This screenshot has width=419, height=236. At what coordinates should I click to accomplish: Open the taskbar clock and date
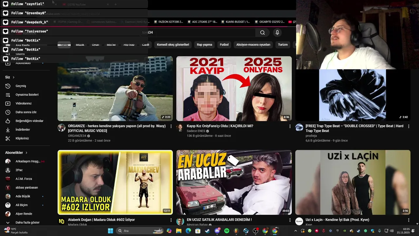pyautogui.click(x=403, y=231)
